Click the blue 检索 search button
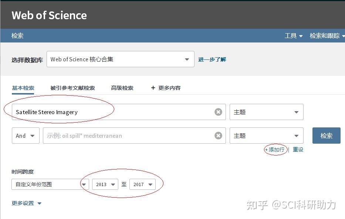 pyautogui.click(x=326, y=136)
